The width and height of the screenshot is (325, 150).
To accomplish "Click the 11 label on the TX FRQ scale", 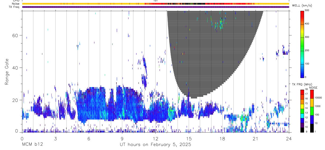I will coord(306,122).
